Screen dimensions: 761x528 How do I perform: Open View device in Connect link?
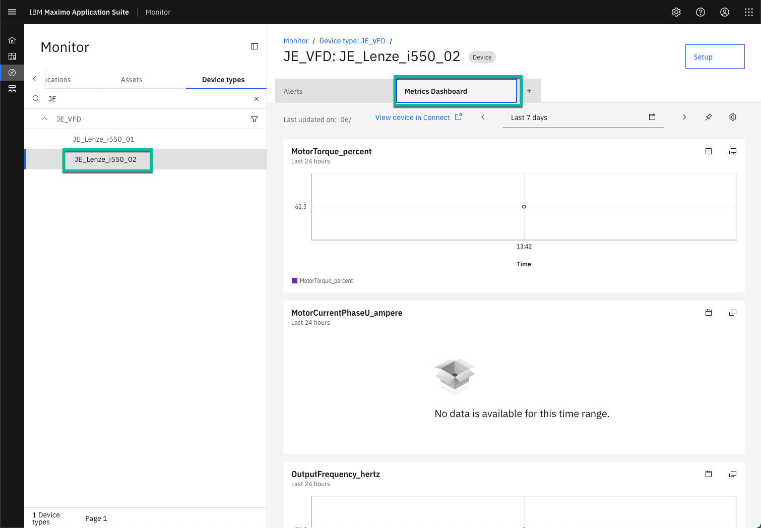tap(418, 118)
